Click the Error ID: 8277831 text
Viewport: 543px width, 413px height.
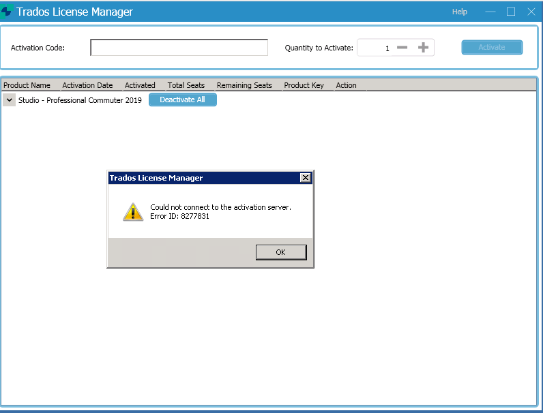(179, 216)
